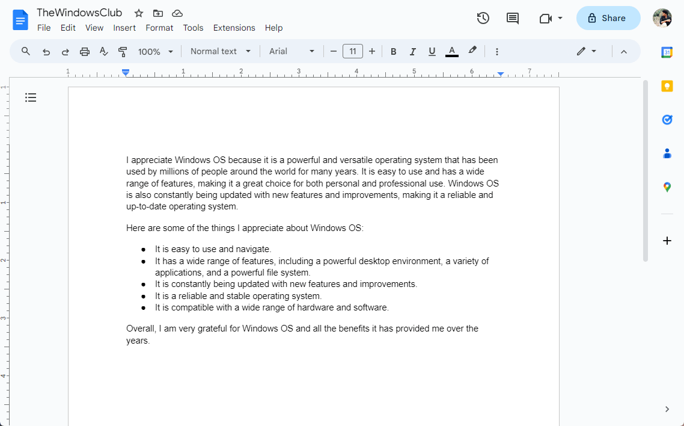Screen dimensions: 684x426
Task: Redo the last action
Action: [x=65, y=52]
